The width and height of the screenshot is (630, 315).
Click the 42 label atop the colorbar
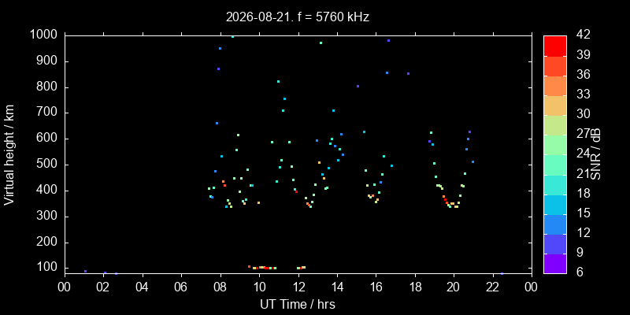tap(581, 35)
